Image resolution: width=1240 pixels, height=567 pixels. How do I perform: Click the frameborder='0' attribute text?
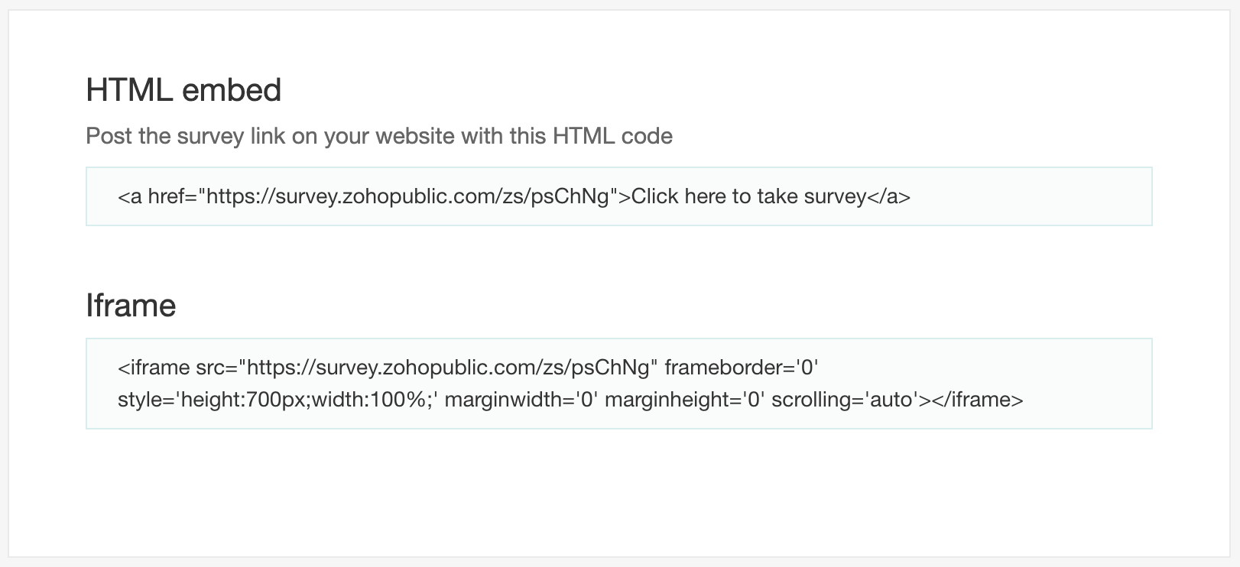pos(741,368)
